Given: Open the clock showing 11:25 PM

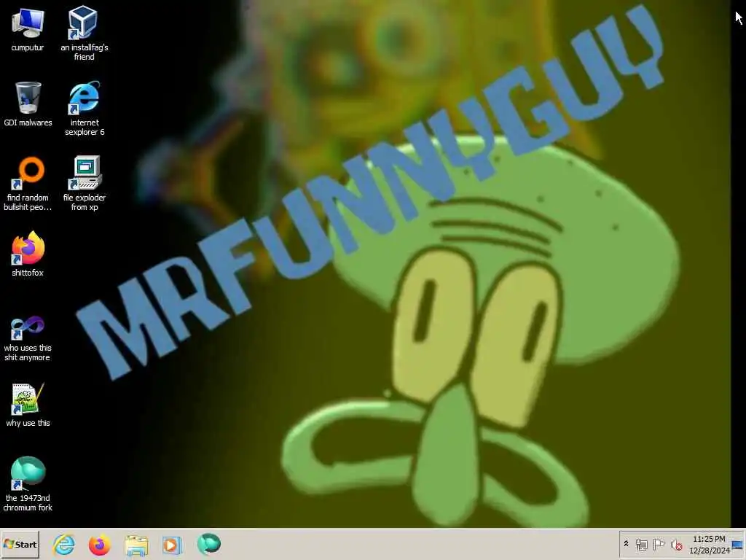Looking at the screenshot, I should tap(709, 544).
